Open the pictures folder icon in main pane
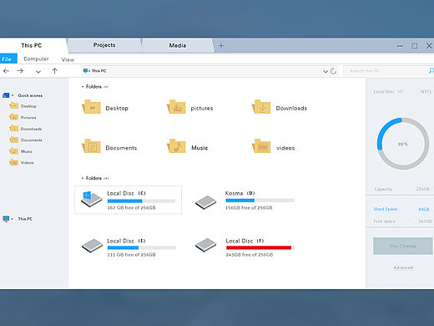 click(176, 107)
